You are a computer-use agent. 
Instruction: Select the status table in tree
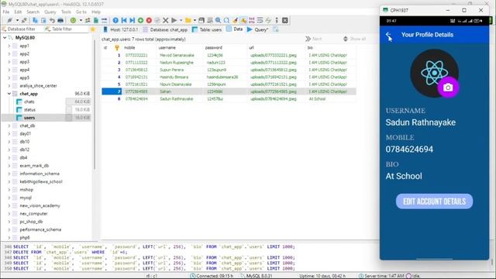pos(29,110)
